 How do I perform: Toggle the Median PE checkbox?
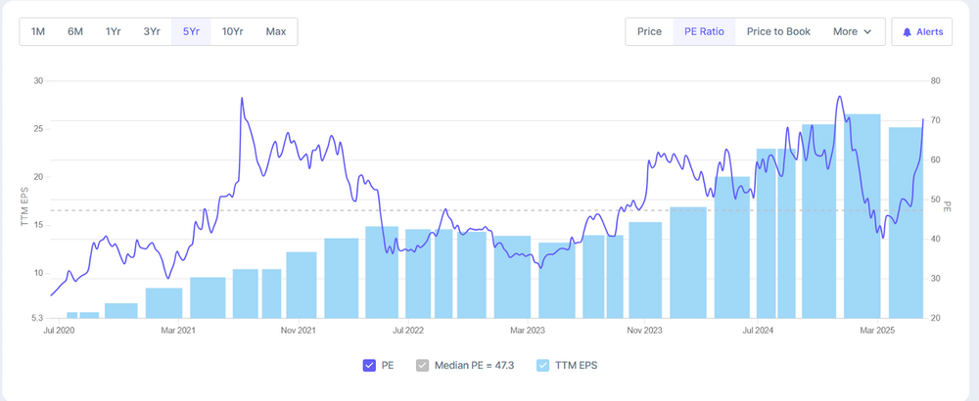click(423, 366)
